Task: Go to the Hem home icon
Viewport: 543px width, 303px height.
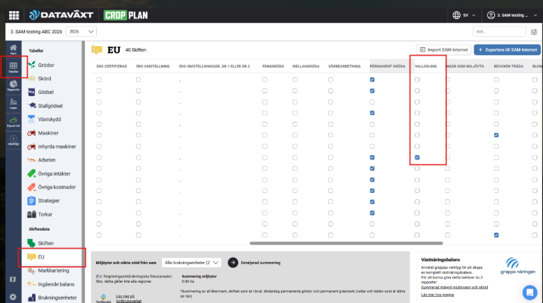Action: pos(13,48)
